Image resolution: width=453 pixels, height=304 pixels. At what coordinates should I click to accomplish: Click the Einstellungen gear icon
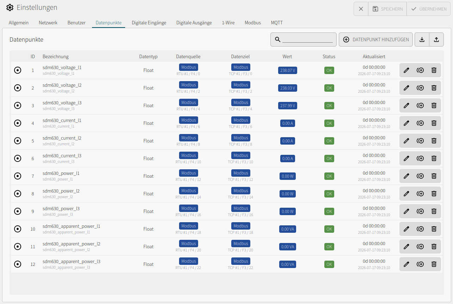(x=10, y=8)
